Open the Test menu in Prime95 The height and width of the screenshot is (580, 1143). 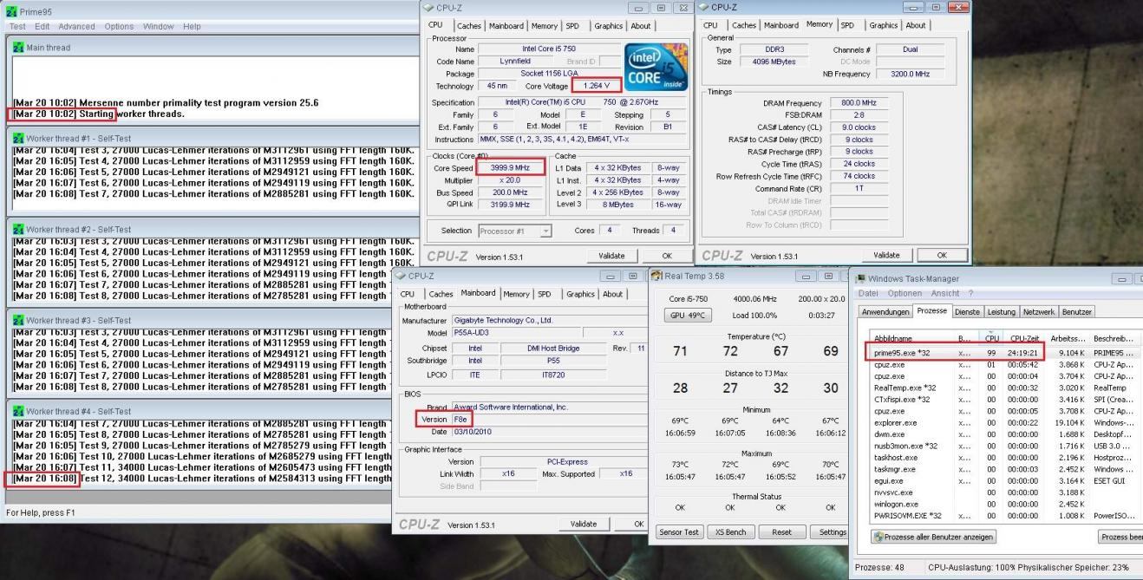tap(17, 27)
